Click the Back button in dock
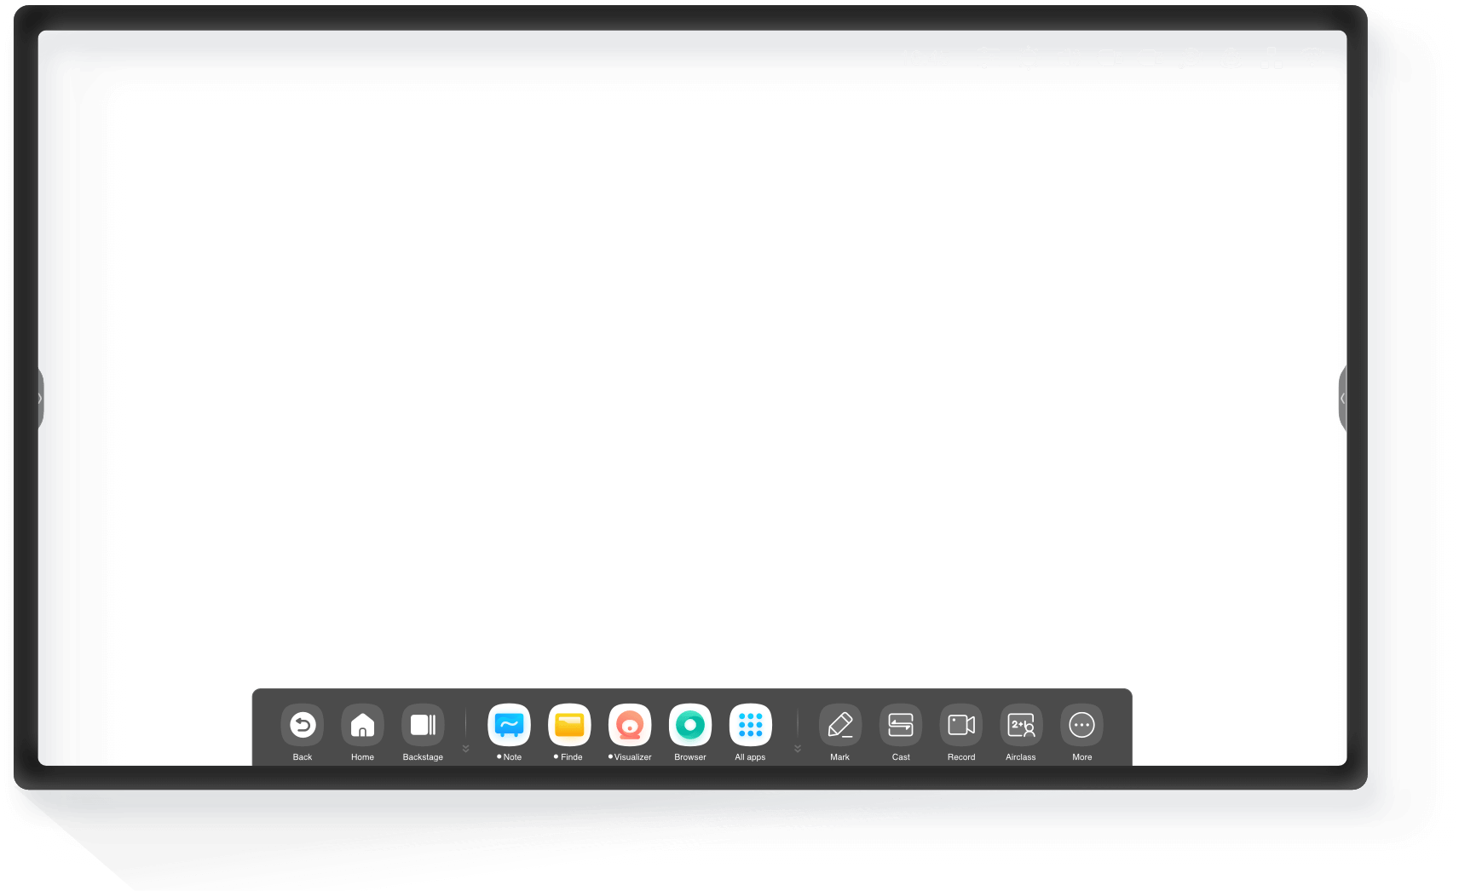Image resolution: width=1459 pixels, height=891 pixels. [303, 725]
